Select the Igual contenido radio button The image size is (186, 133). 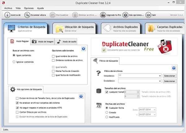pos(14,55)
